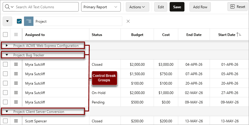
Task: Click the $1,500.00 budget cell
Action: click(x=137, y=74)
